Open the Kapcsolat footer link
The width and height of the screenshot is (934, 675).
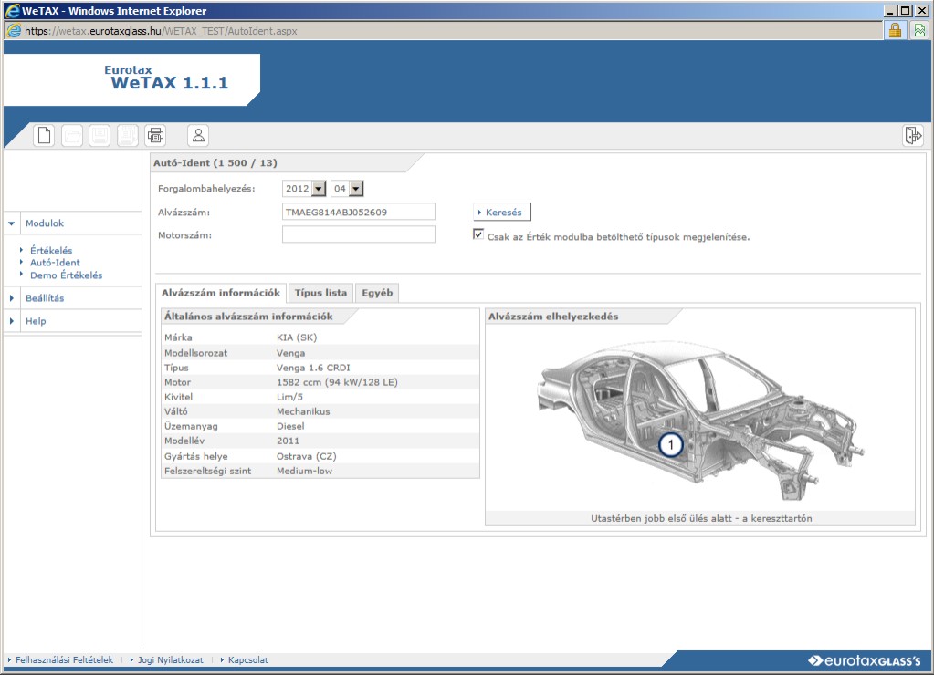[x=247, y=660]
